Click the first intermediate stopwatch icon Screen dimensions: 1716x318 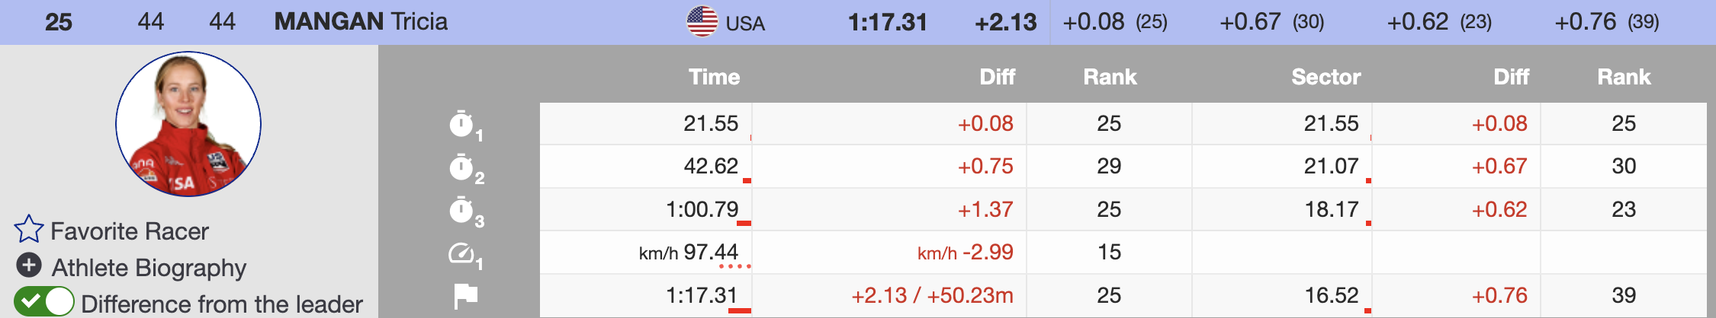pos(462,124)
